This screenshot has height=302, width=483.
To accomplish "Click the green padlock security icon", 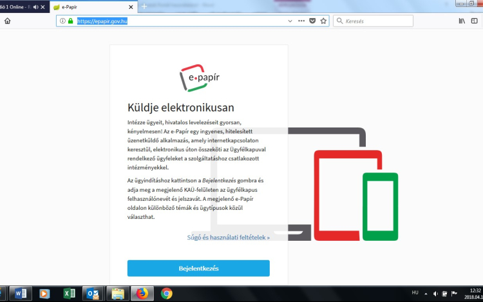I will (70, 21).
